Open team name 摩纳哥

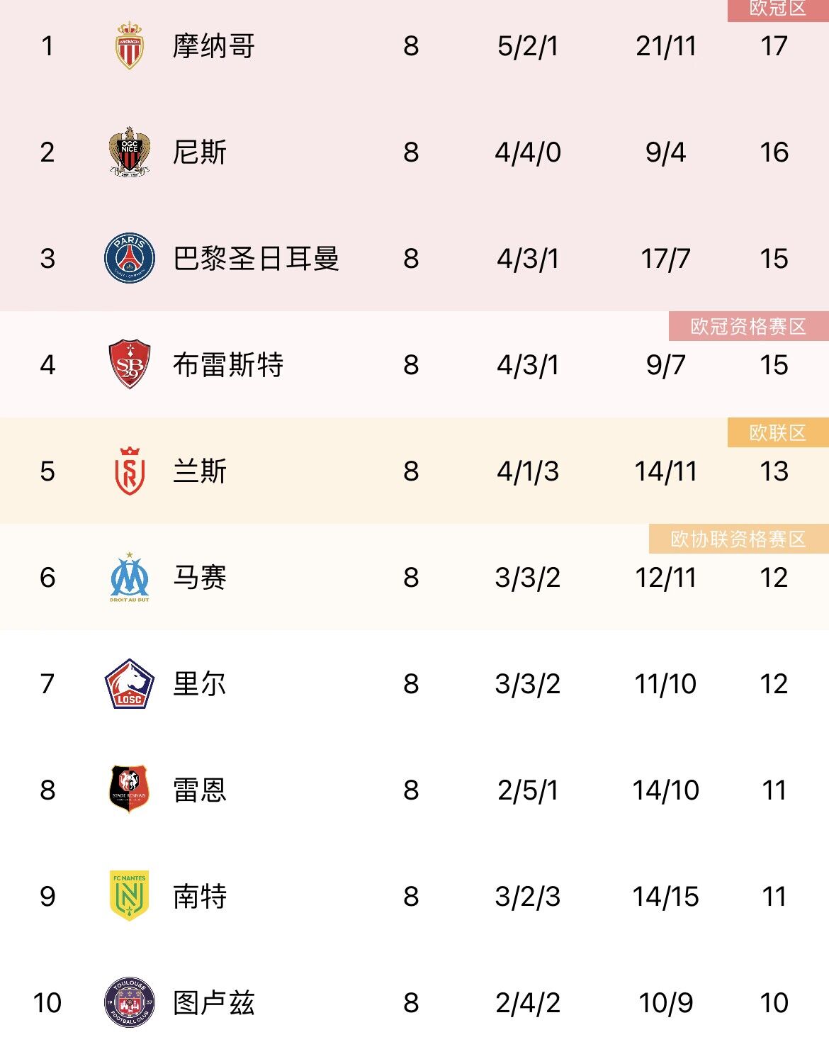tap(214, 46)
